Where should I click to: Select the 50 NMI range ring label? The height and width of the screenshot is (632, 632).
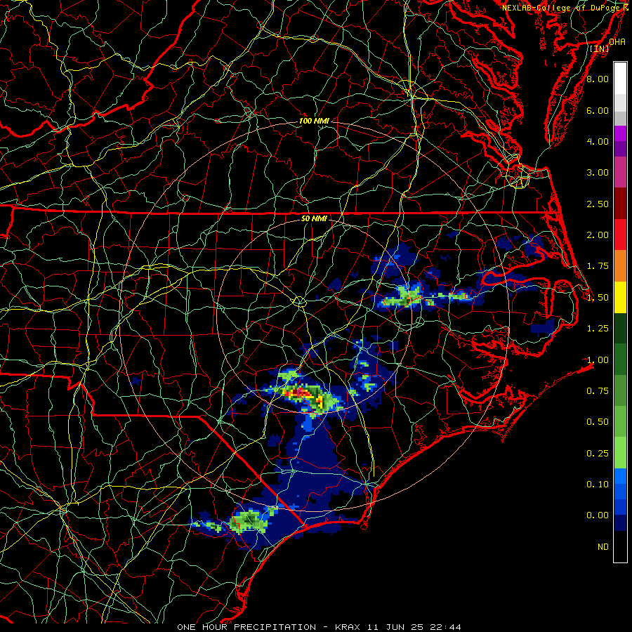pyautogui.click(x=314, y=218)
